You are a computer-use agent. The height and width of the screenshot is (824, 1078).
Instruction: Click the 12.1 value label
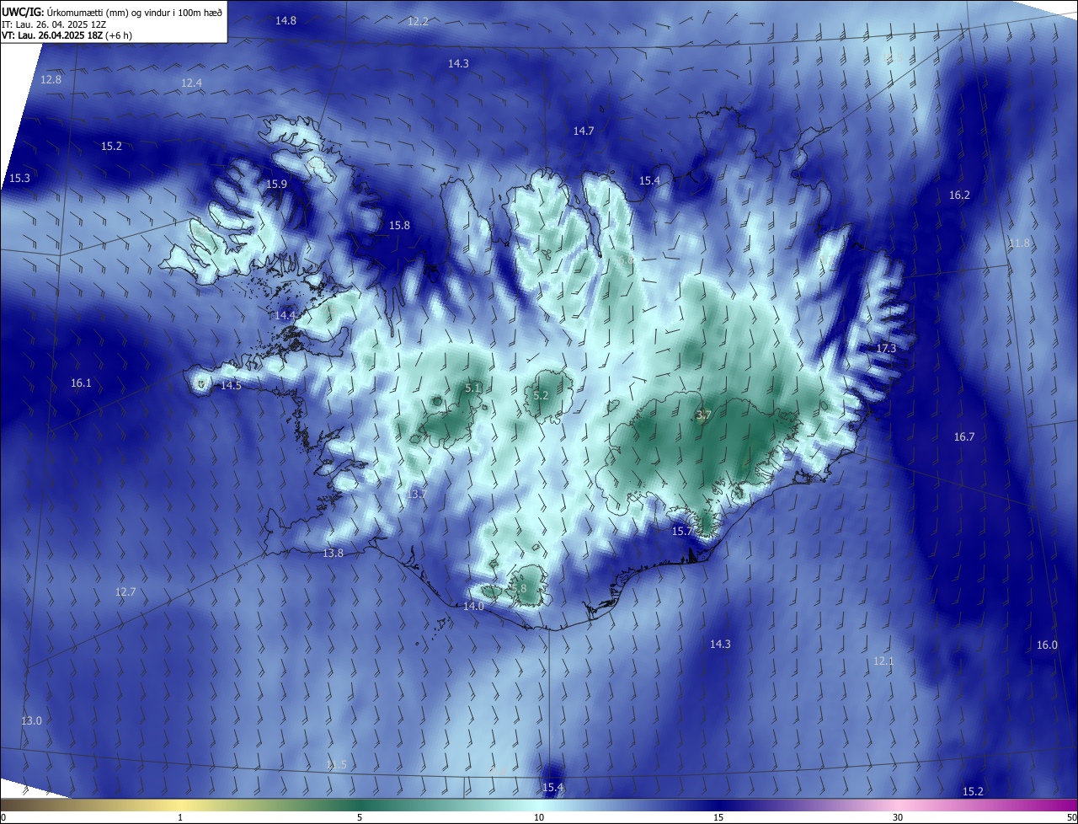tap(883, 661)
